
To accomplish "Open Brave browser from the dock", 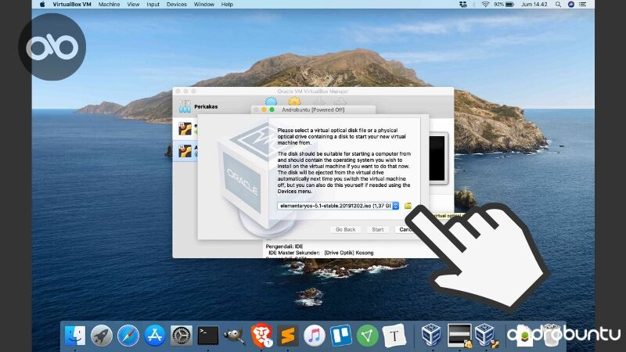I will click(261, 336).
